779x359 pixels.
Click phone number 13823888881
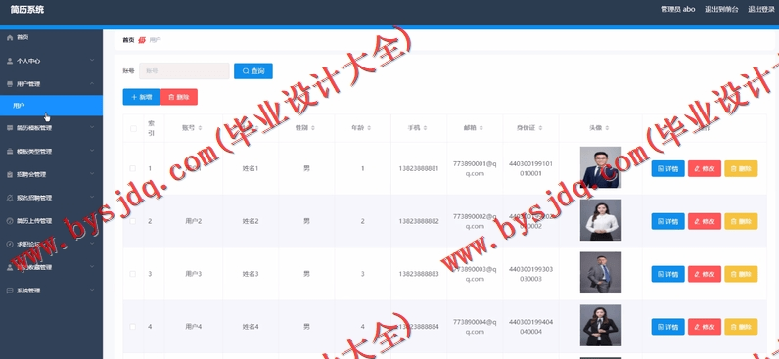(419, 169)
